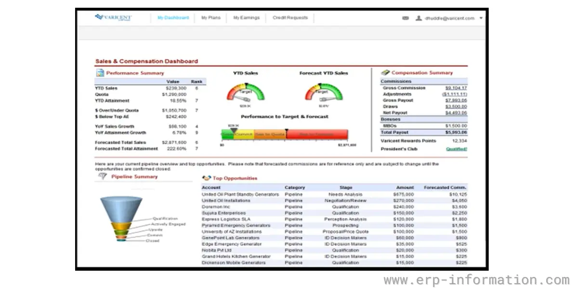This screenshot has width=578, height=289.
Task: Select Nobita Pvt Ltd account
Action: pyautogui.click(x=217, y=250)
